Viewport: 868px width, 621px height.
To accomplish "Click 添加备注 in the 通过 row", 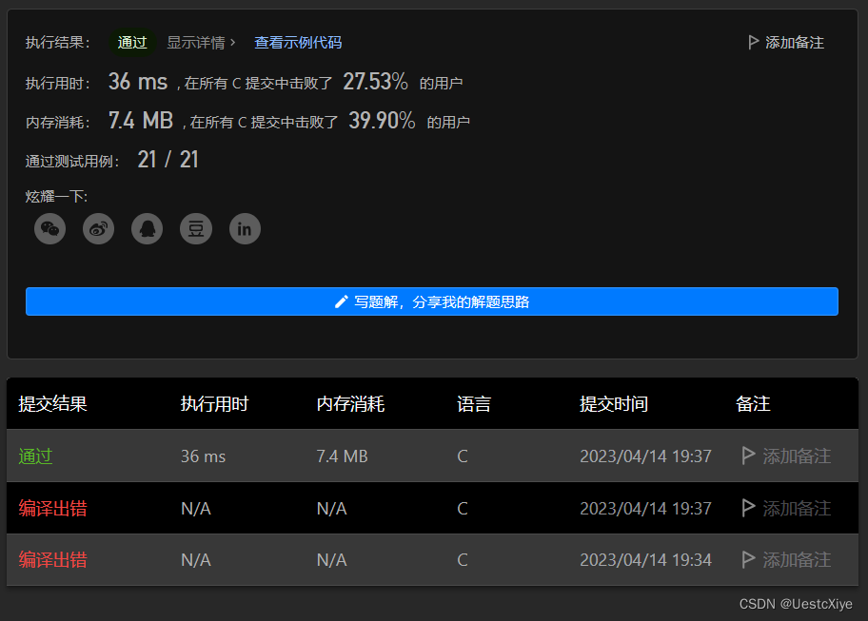I will pos(797,456).
